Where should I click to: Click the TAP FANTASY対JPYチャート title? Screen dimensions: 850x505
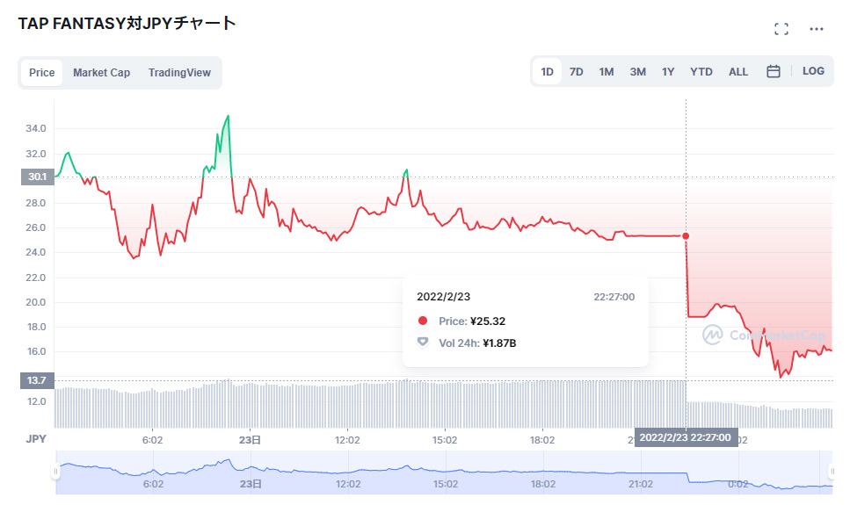click(x=127, y=24)
